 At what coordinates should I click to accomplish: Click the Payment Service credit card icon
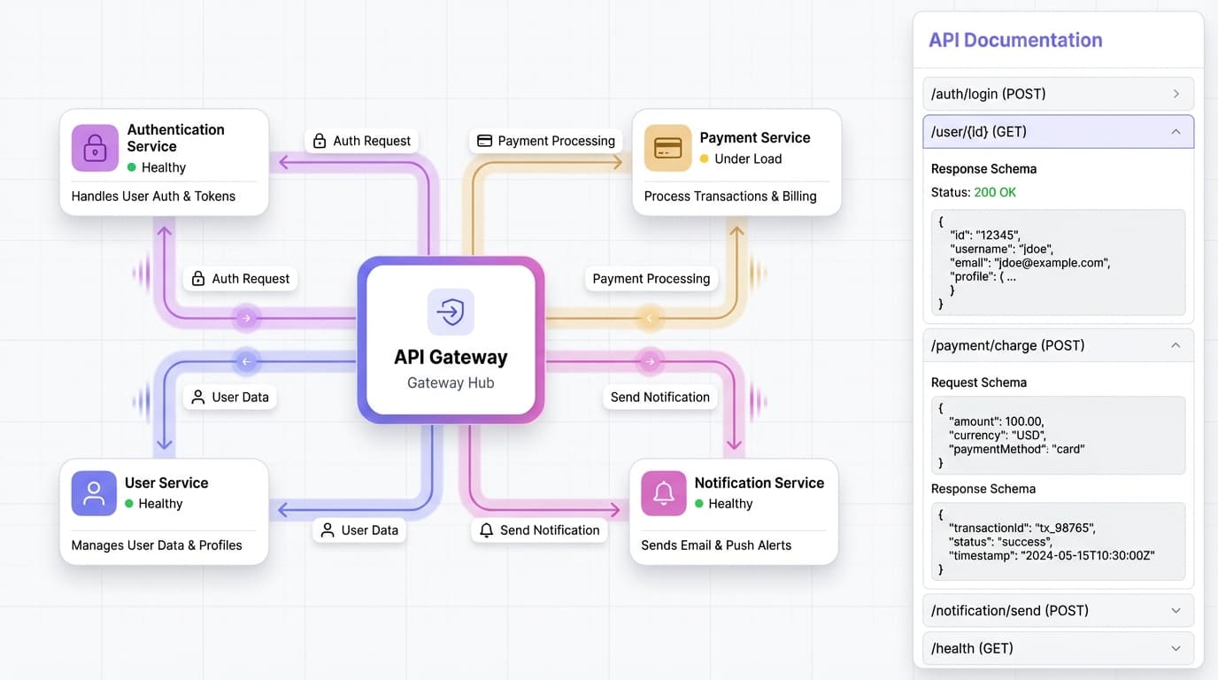[x=667, y=148]
